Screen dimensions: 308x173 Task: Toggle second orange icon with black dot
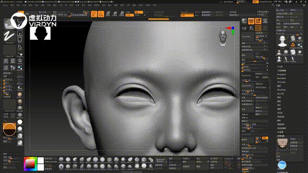coord(258,21)
